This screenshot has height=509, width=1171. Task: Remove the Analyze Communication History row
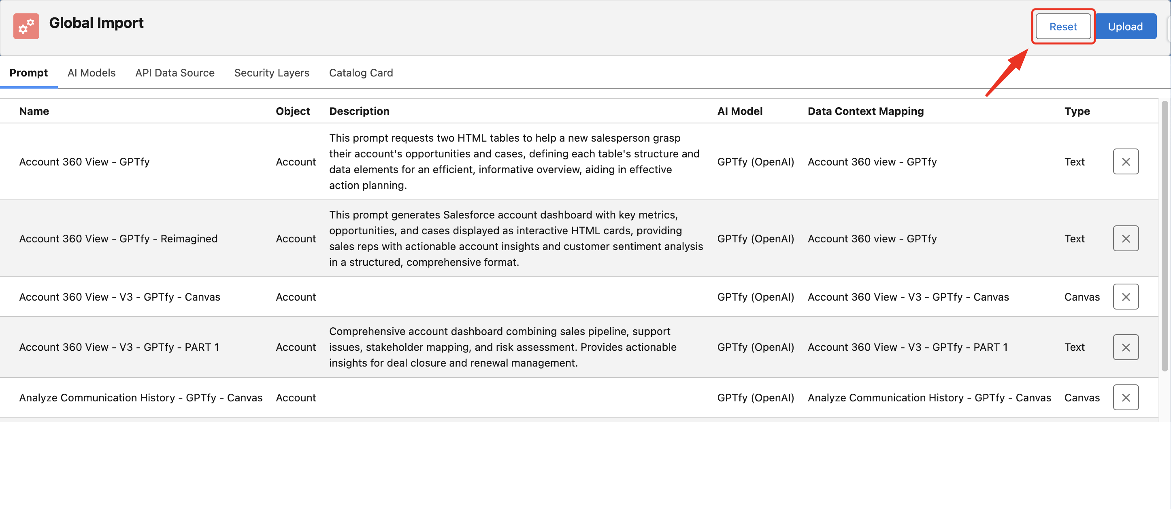click(x=1125, y=397)
